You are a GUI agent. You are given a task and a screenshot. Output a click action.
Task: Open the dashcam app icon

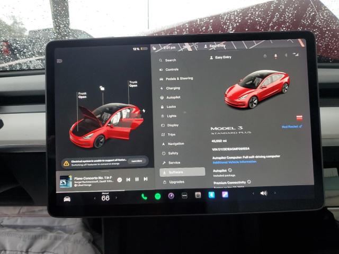click(x=198, y=195)
